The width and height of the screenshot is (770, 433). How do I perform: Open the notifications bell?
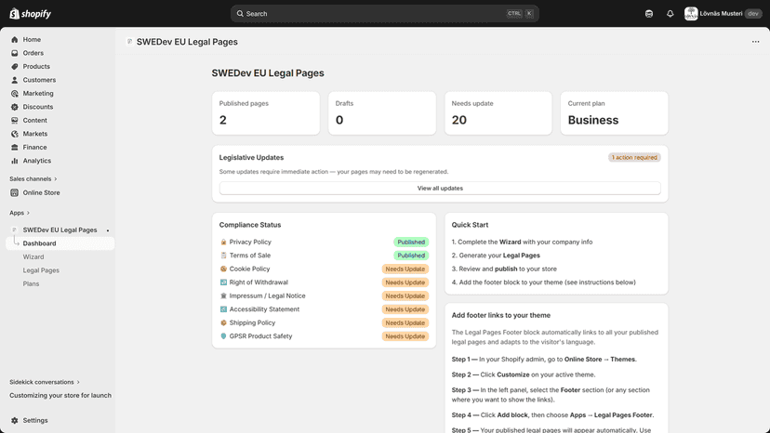(670, 14)
